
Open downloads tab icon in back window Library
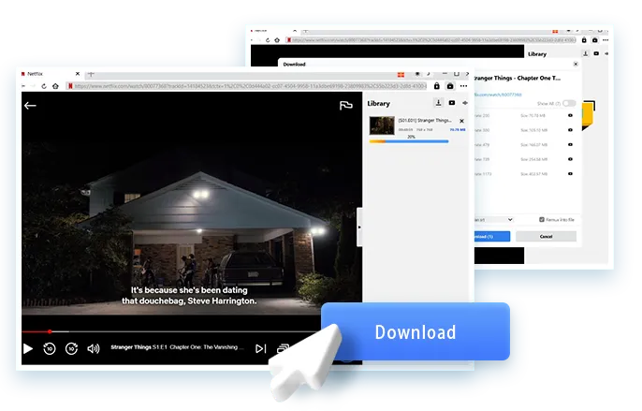click(x=586, y=53)
